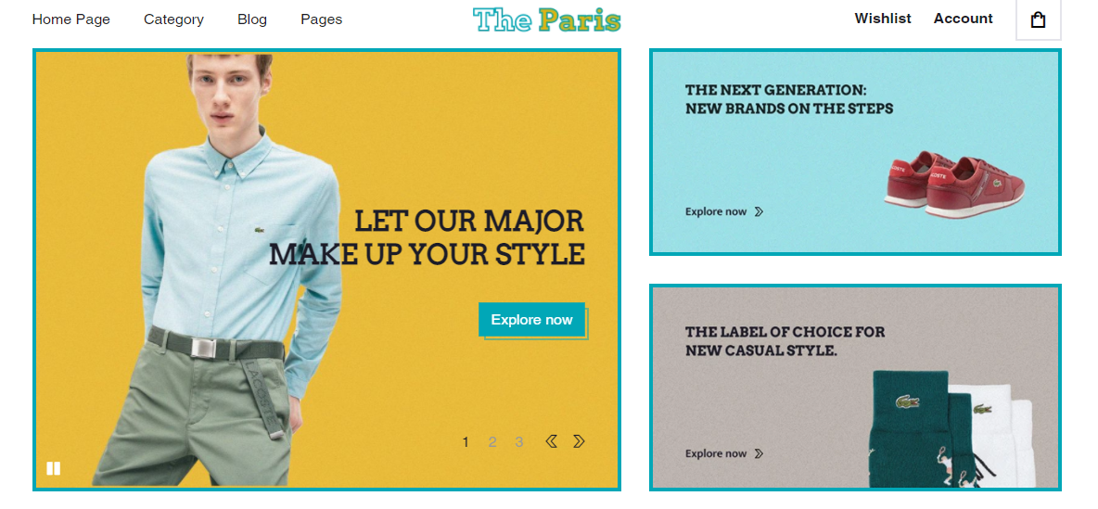The image size is (1098, 509).
Task: Switch to slide number 2
Action: 492,442
